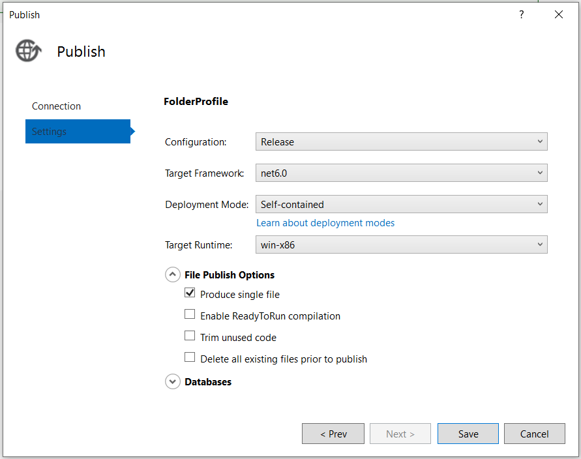Image resolution: width=581 pixels, height=459 pixels.
Task: Follow the Learn about deployment modes link
Action: point(325,223)
